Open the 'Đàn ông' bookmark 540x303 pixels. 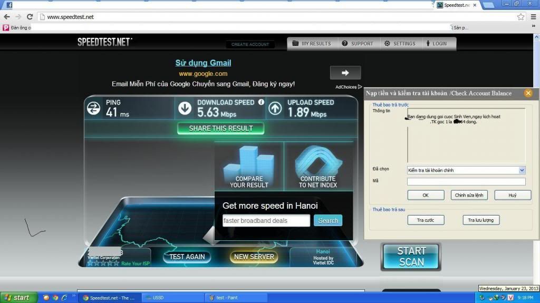[x=17, y=27]
